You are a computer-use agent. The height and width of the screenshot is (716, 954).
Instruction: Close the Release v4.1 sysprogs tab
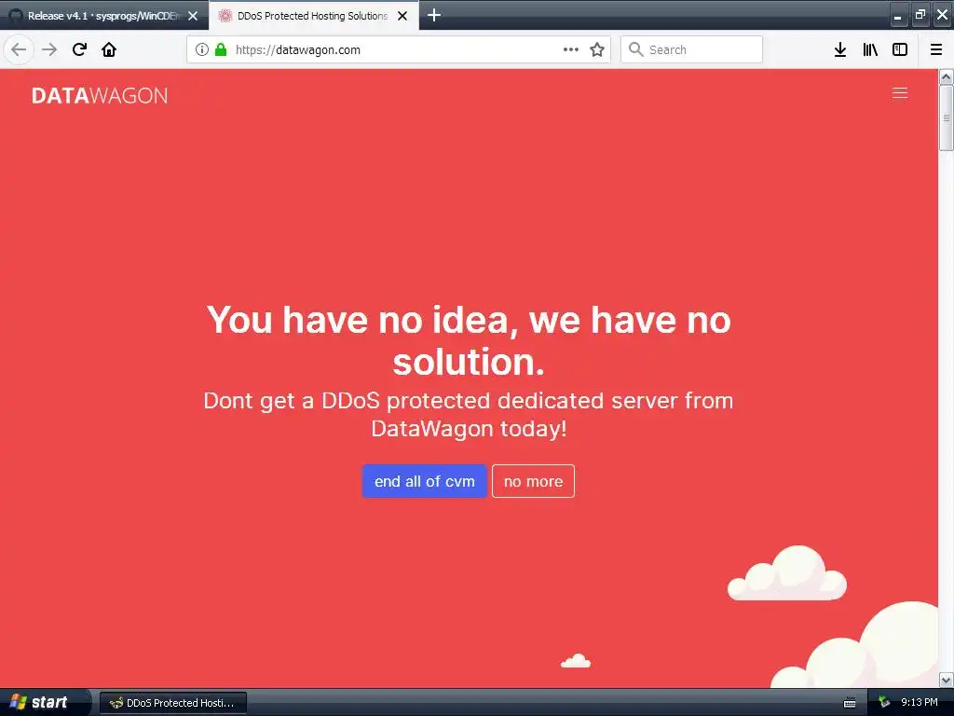193,16
